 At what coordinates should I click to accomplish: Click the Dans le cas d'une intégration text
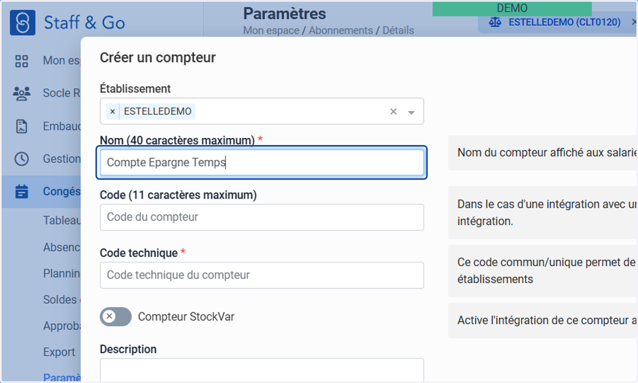(547, 212)
